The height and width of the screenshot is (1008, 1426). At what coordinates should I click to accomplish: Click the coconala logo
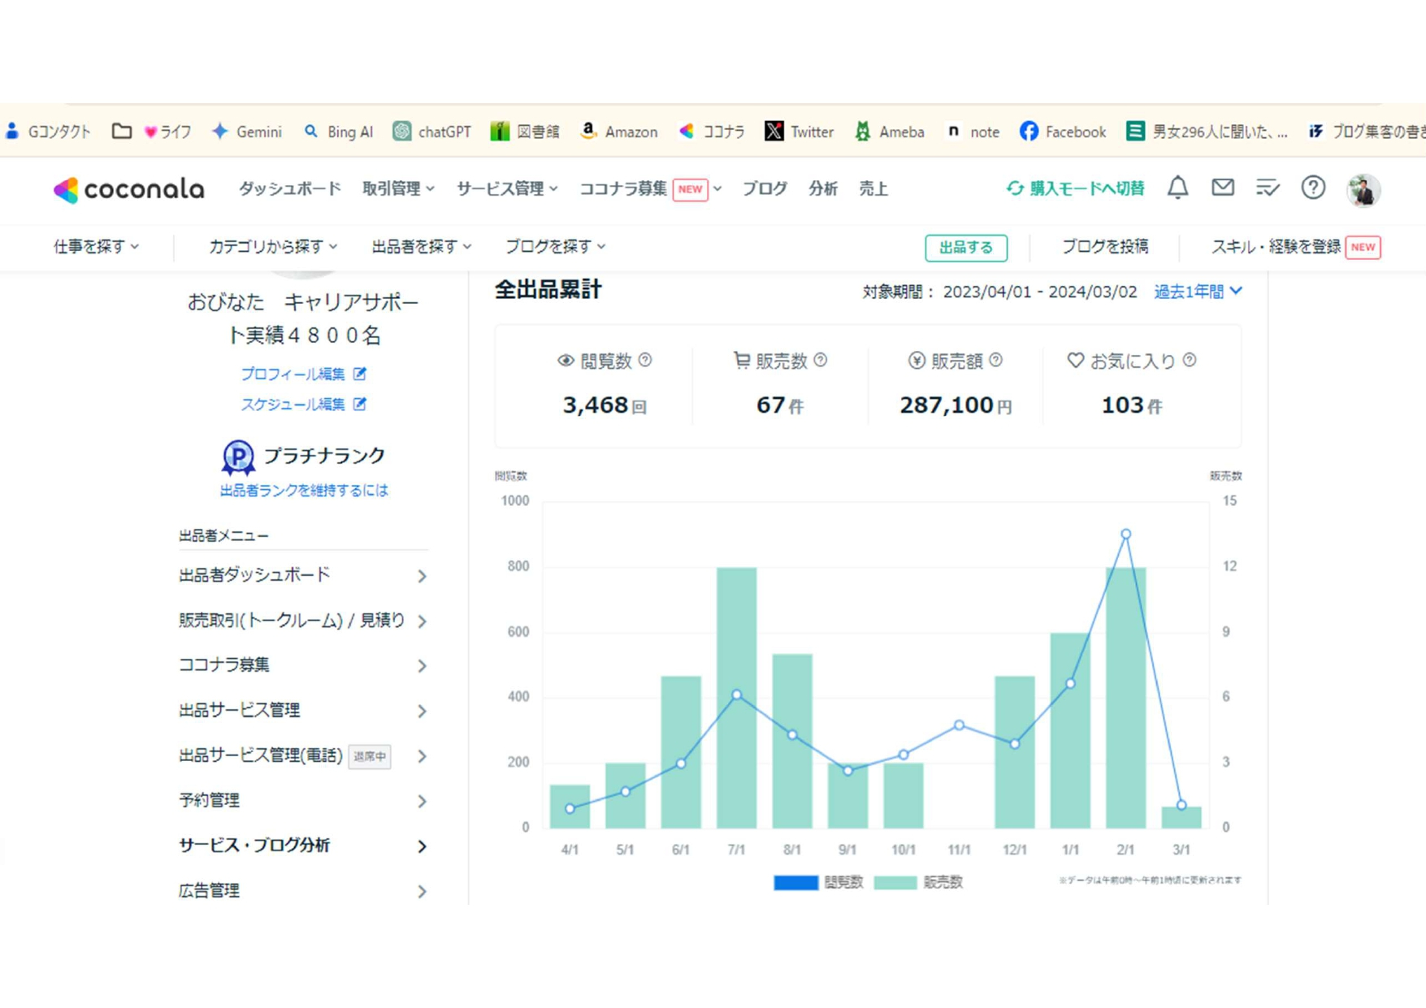[129, 189]
